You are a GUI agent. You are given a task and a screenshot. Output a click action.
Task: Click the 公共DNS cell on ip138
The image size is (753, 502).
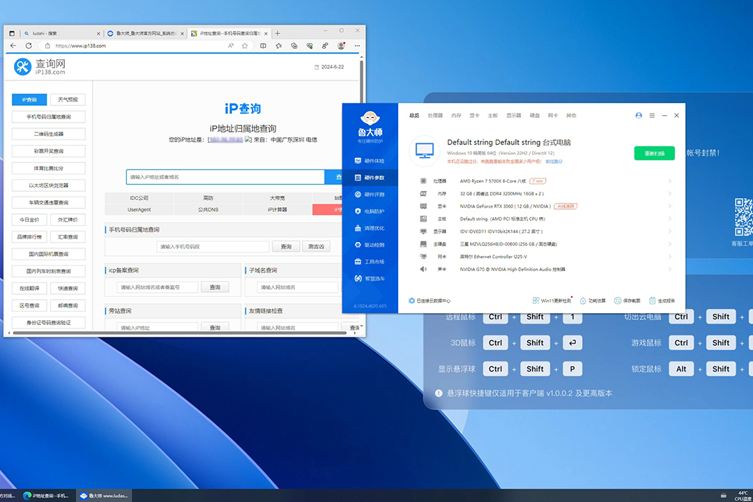coord(208,209)
